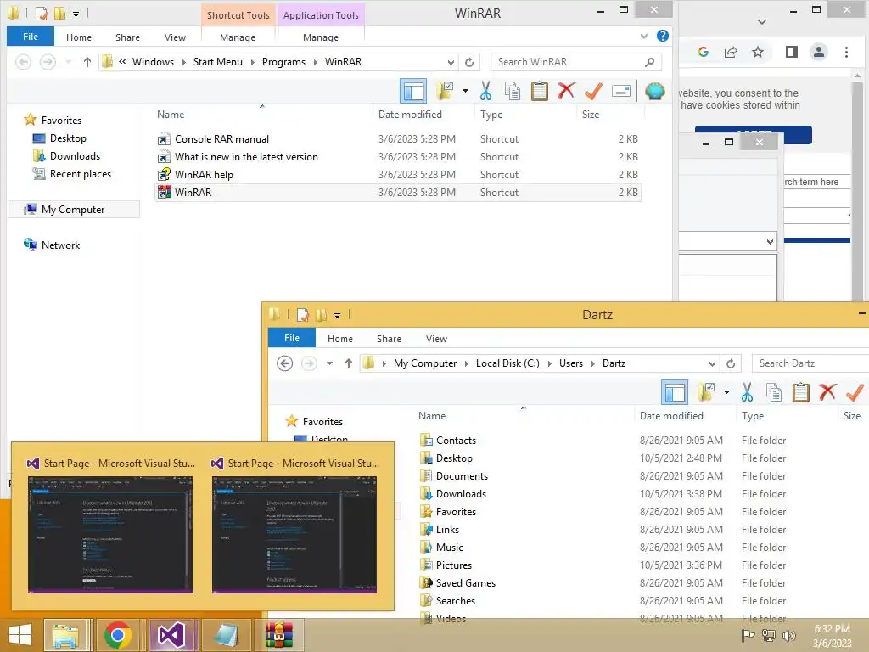
Task: Select Downloads under Favorites in WinRAR sidebar
Action: point(75,156)
